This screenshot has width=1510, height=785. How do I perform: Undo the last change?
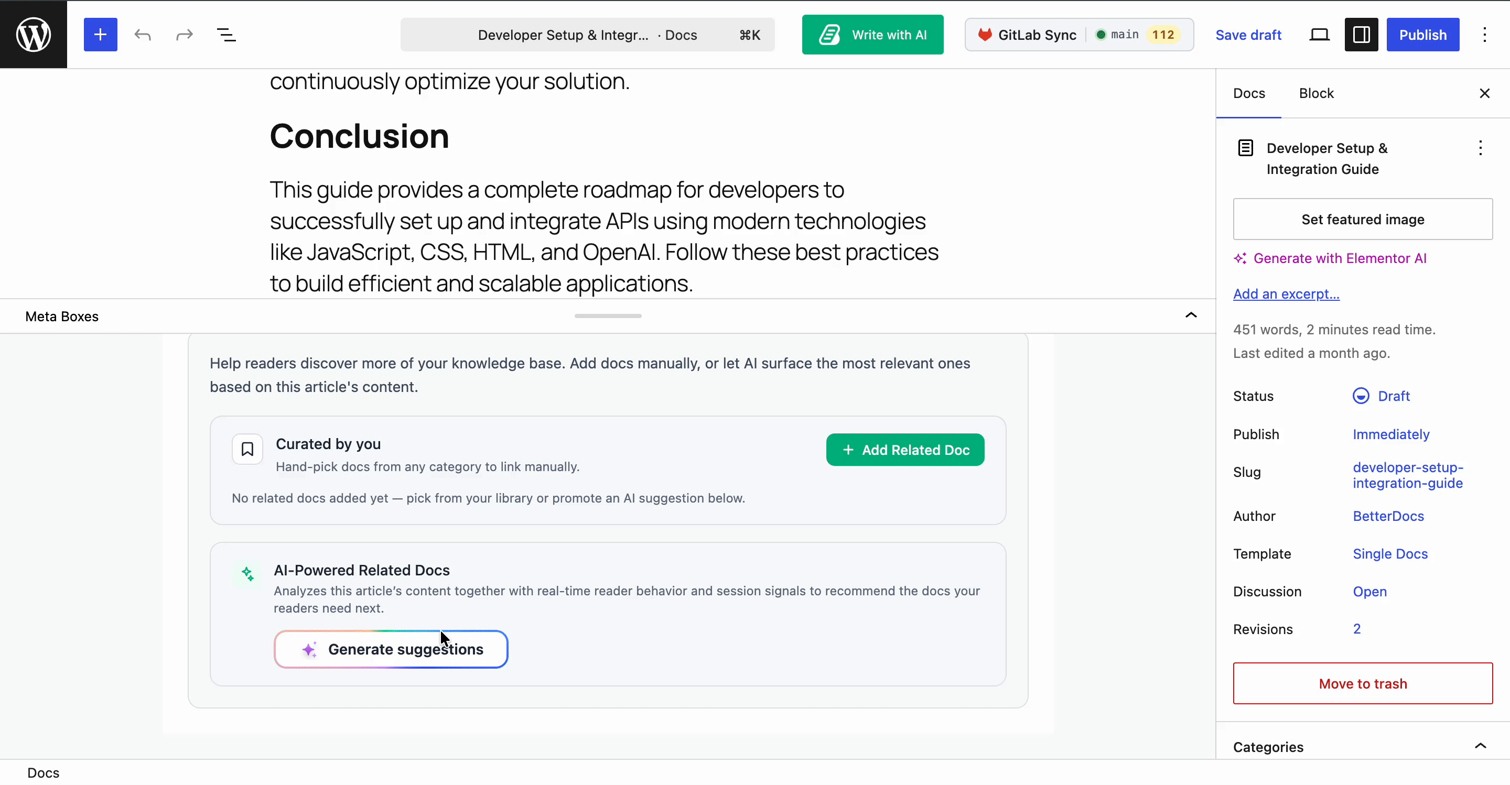click(x=143, y=35)
